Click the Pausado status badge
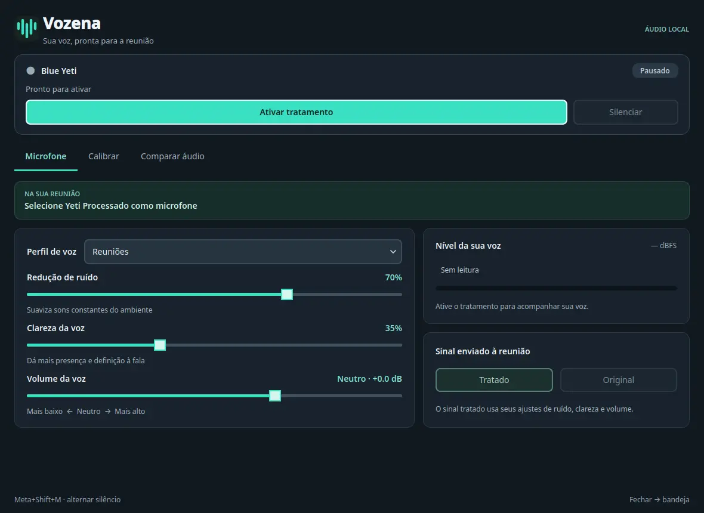704x513 pixels. click(x=654, y=70)
